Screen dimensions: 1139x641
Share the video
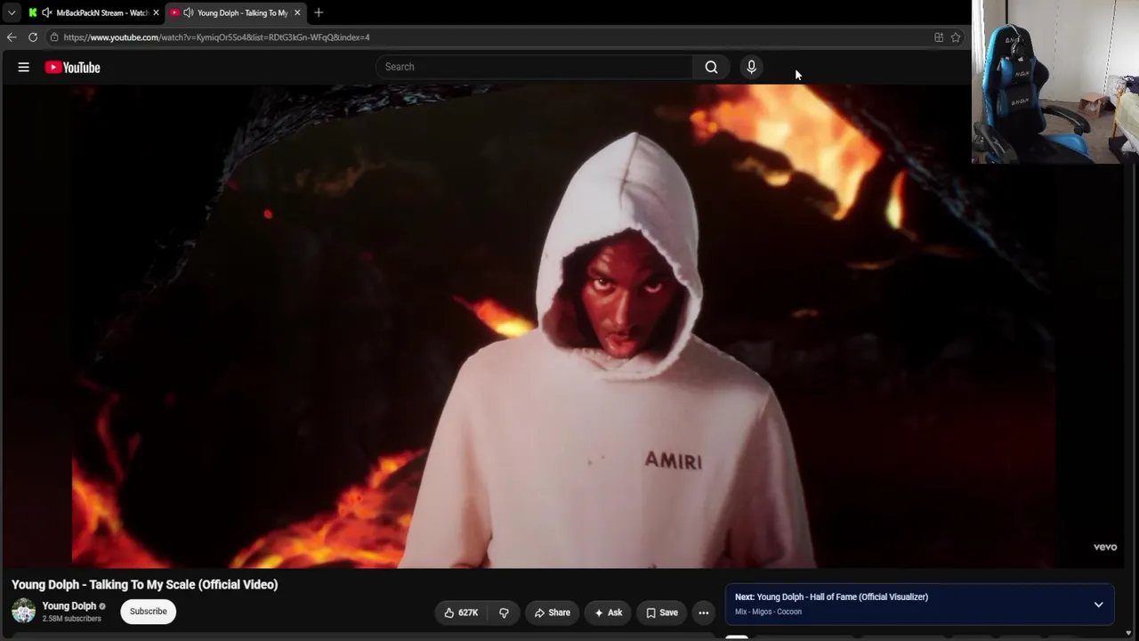click(552, 613)
